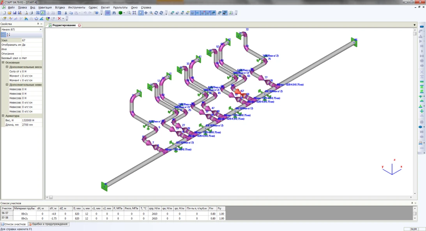Image resolution: width=426 pixels, height=231 pixels.
Task: Select the pan cross-arrows tool
Action: point(146,13)
